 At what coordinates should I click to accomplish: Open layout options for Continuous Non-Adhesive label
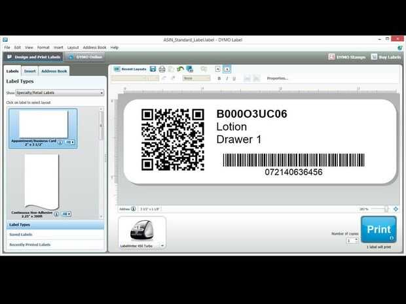coord(66,214)
